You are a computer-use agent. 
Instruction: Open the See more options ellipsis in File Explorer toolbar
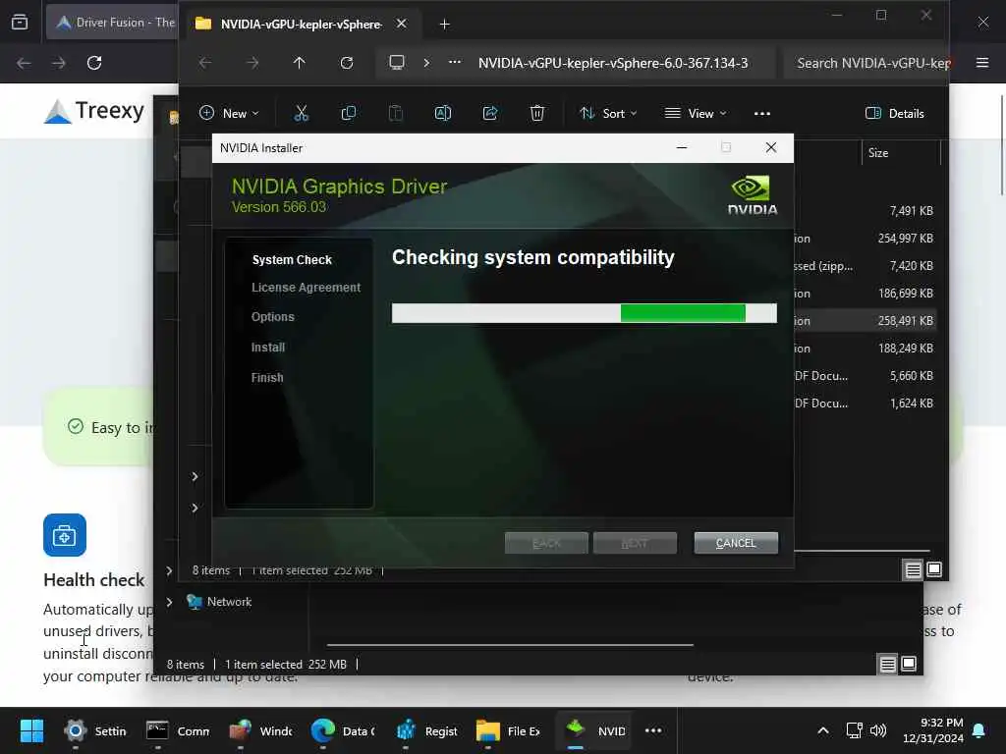pyautogui.click(x=762, y=114)
